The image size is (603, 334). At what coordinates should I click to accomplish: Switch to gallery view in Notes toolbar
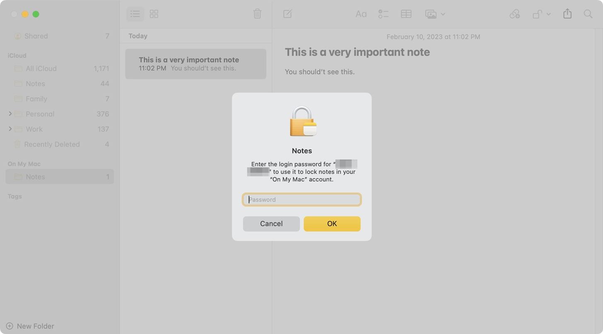[154, 14]
